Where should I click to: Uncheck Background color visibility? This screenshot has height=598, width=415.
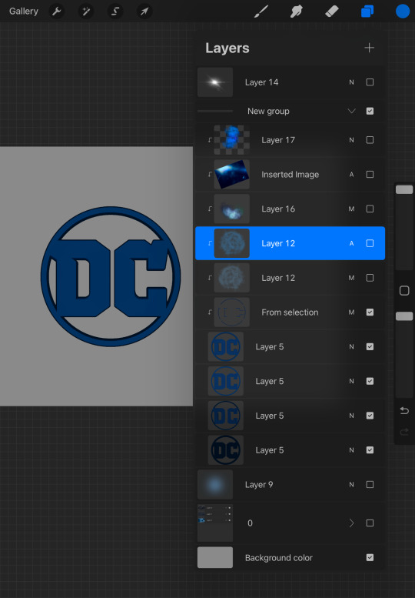tap(370, 557)
